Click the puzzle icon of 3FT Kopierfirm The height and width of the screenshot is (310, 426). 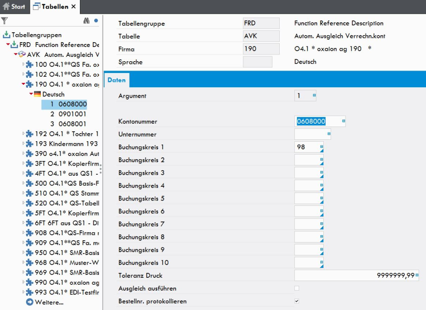tap(30, 164)
